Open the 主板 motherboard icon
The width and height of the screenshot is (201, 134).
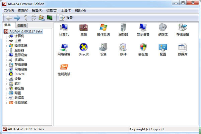tap(83, 28)
